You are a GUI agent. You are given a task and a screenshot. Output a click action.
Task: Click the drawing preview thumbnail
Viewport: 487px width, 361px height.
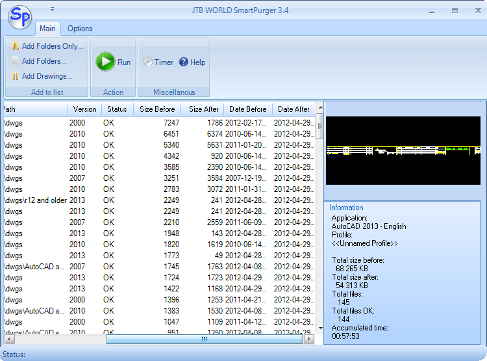pyautogui.click(x=403, y=151)
